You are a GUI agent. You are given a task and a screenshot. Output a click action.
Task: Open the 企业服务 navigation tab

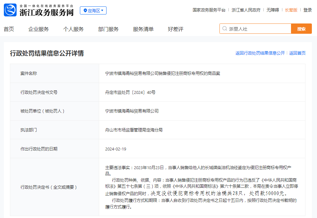click(x=39, y=29)
